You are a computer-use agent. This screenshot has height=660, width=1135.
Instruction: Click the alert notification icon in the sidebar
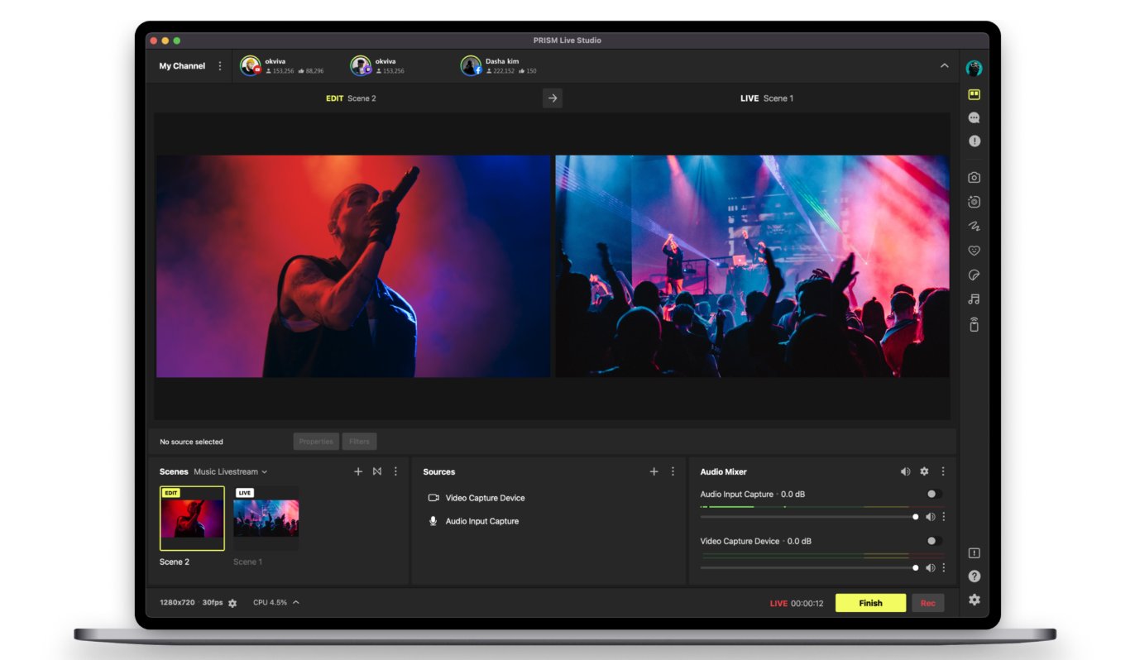tap(974, 141)
